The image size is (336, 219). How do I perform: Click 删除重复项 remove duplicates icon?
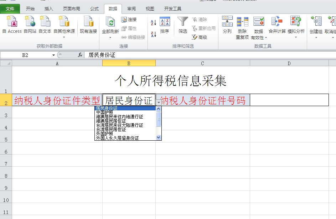coord(242,21)
